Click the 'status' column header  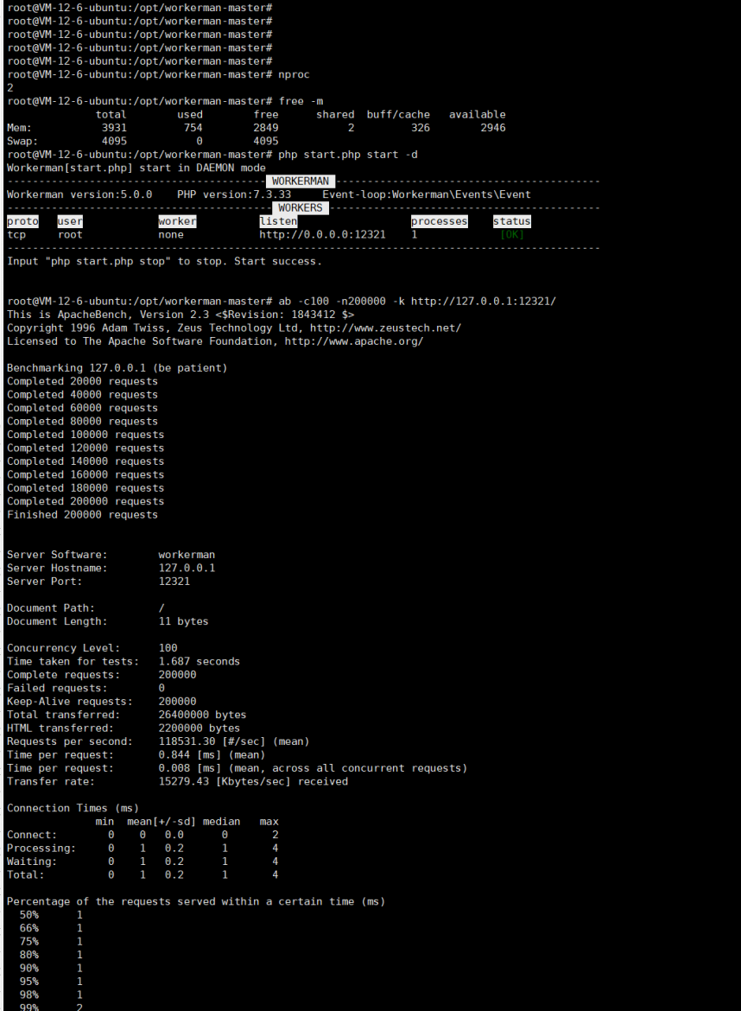click(511, 221)
